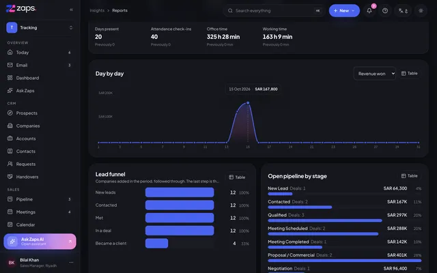Click the Zaps logo
437x273 pixels.
pyautogui.click(x=21, y=9)
